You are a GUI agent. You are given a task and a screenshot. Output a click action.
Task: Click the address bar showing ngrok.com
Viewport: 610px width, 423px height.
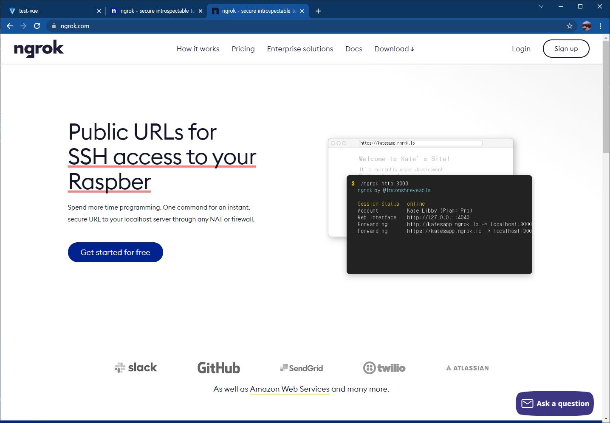tap(311, 26)
